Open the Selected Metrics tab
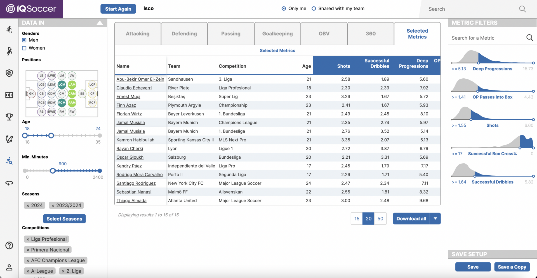Viewport: 537px width, 278px height. pos(417,34)
